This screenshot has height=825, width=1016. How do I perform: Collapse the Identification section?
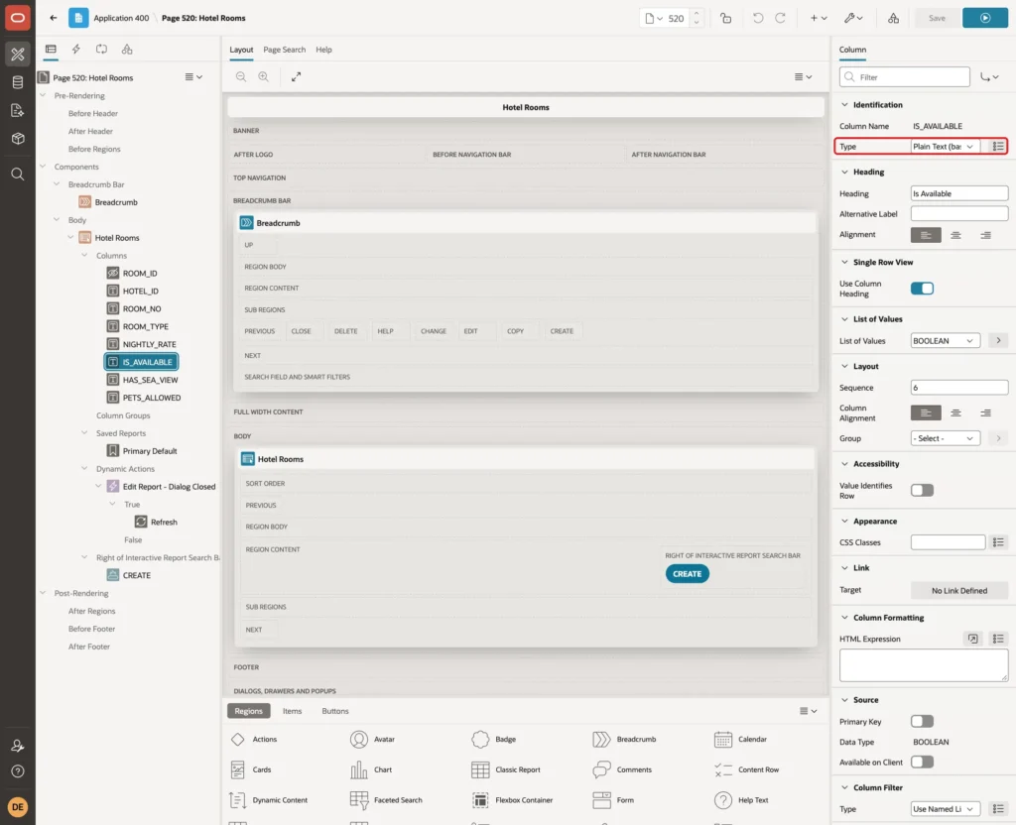click(x=844, y=105)
